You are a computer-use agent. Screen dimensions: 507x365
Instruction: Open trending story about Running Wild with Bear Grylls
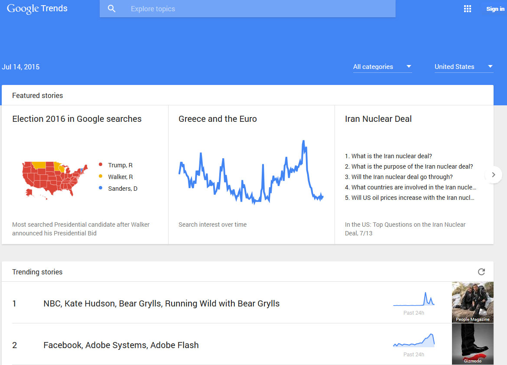click(161, 303)
